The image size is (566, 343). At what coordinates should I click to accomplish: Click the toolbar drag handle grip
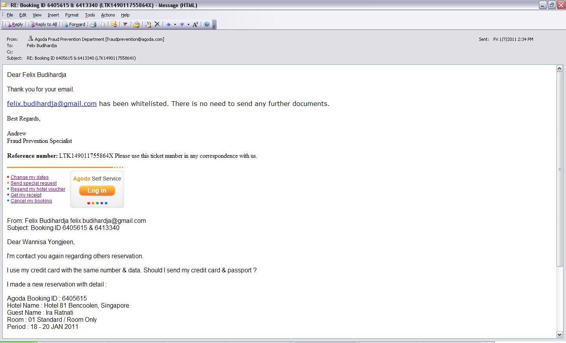(x=3, y=24)
